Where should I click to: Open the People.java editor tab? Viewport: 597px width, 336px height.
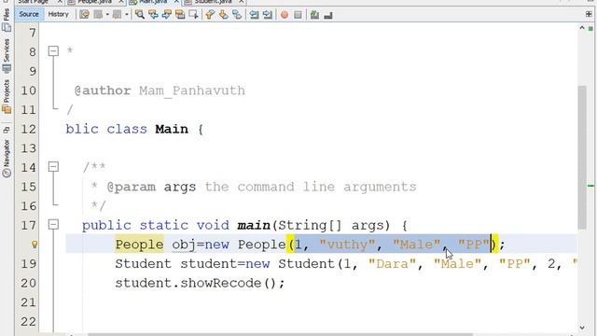click(x=95, y=2)
